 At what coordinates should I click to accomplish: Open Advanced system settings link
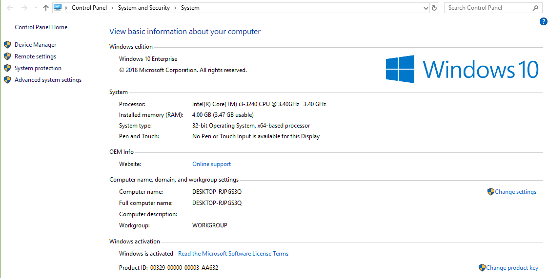(48, 80)
